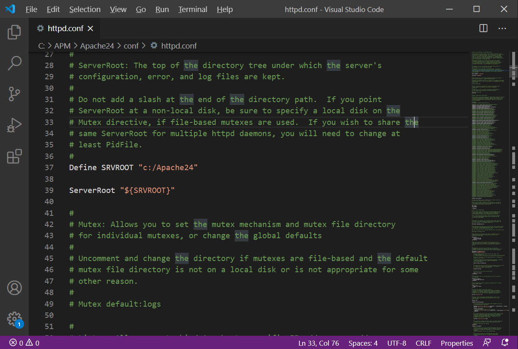Change file encoding UTF-8
518x349 pixels.
point(397,343)
